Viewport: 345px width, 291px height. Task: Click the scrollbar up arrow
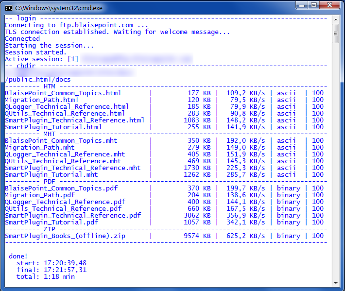(335, 19)
